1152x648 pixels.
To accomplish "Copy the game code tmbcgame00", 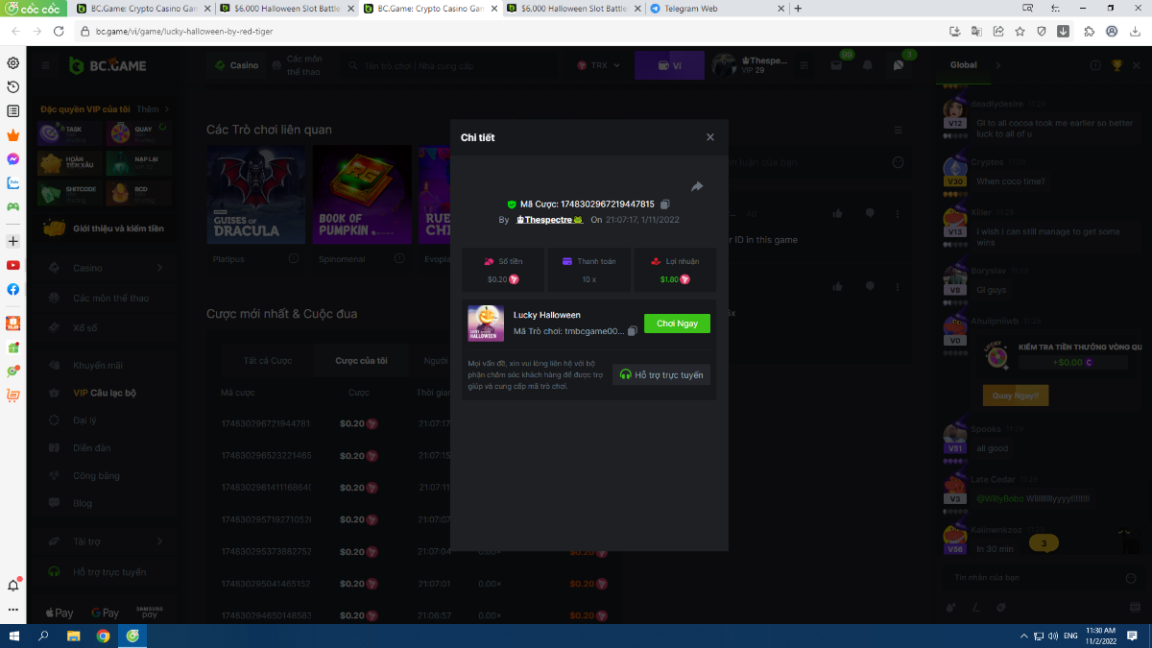I will pos(633,331).
